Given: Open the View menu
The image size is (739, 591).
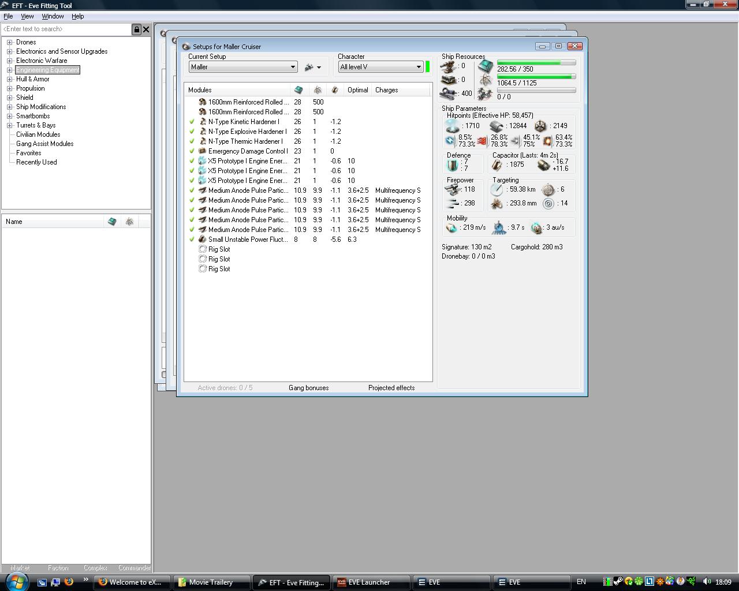Looking at the screenshot, I should coord(27,16).
